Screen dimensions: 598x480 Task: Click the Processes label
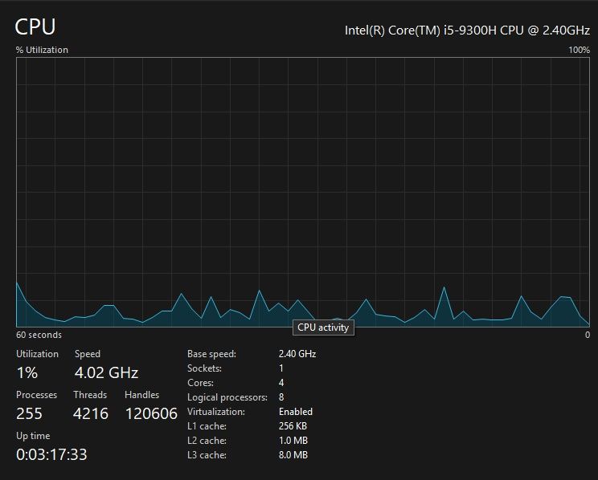[37, 395]
